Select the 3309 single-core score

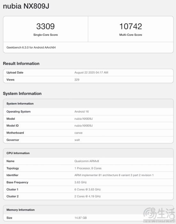[45, 27]
